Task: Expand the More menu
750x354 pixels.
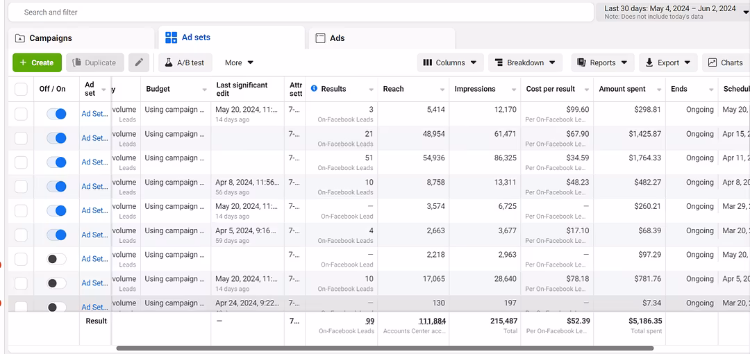Action: [239, 62]
